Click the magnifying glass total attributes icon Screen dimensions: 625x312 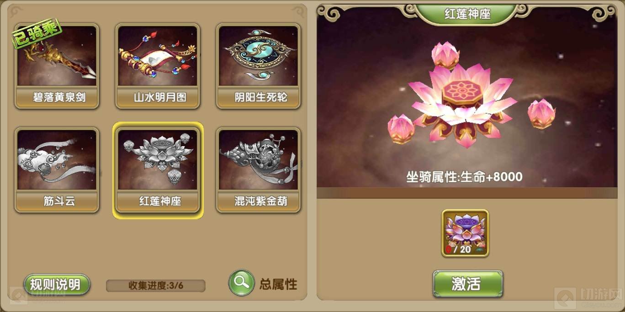(x=241, y=283)
